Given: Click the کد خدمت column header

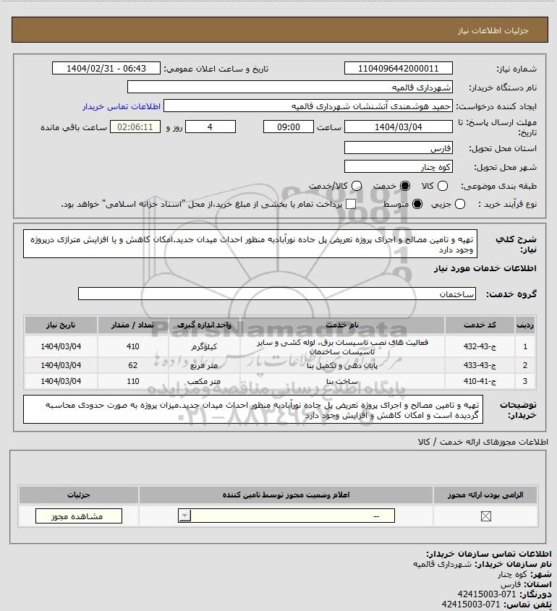Looking at the screenshot, I should coord(480,325).
